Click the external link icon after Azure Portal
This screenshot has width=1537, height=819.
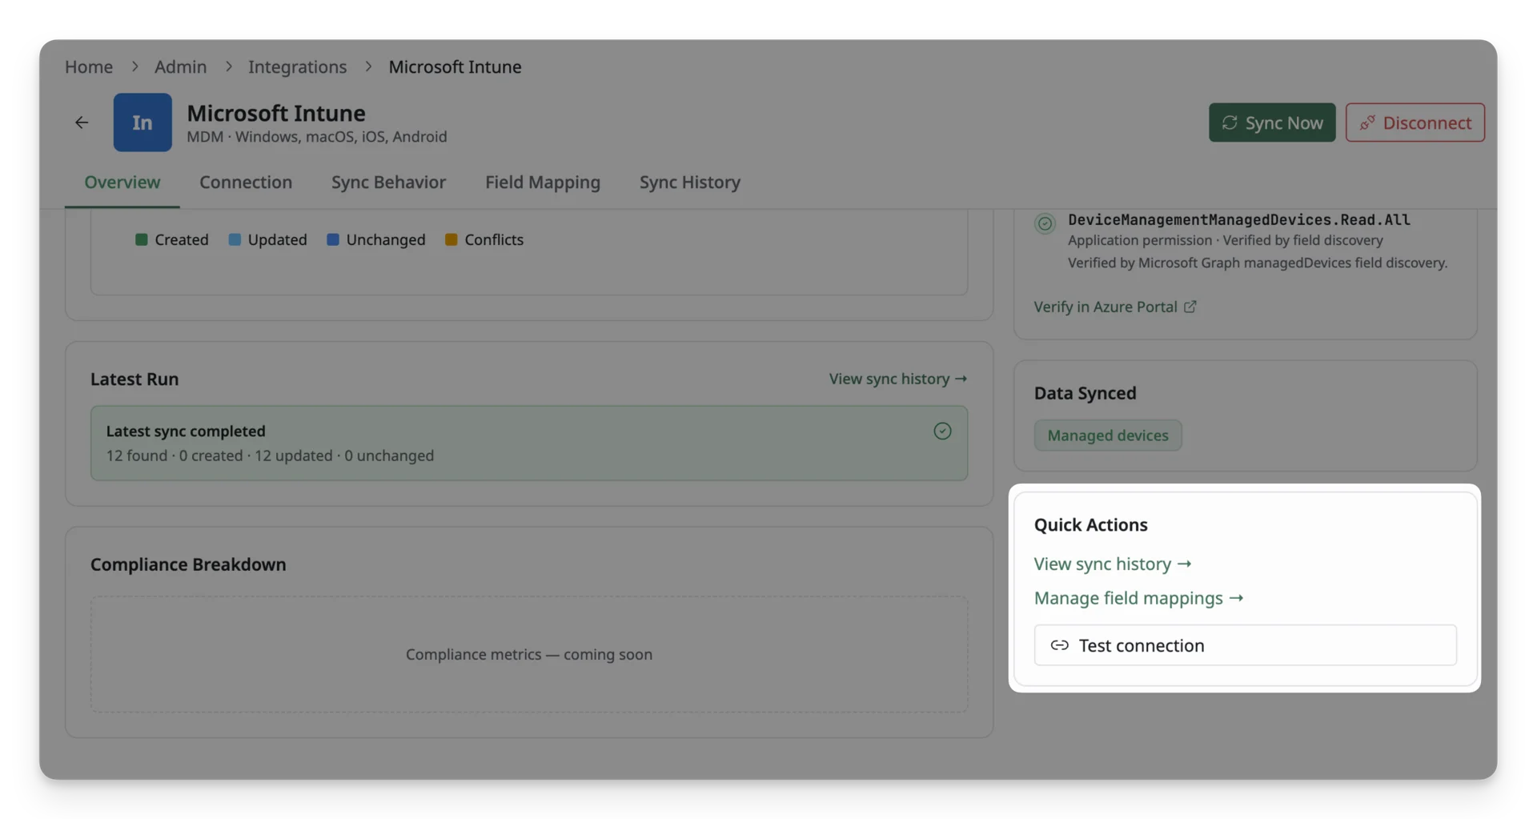pos(1190,307)
